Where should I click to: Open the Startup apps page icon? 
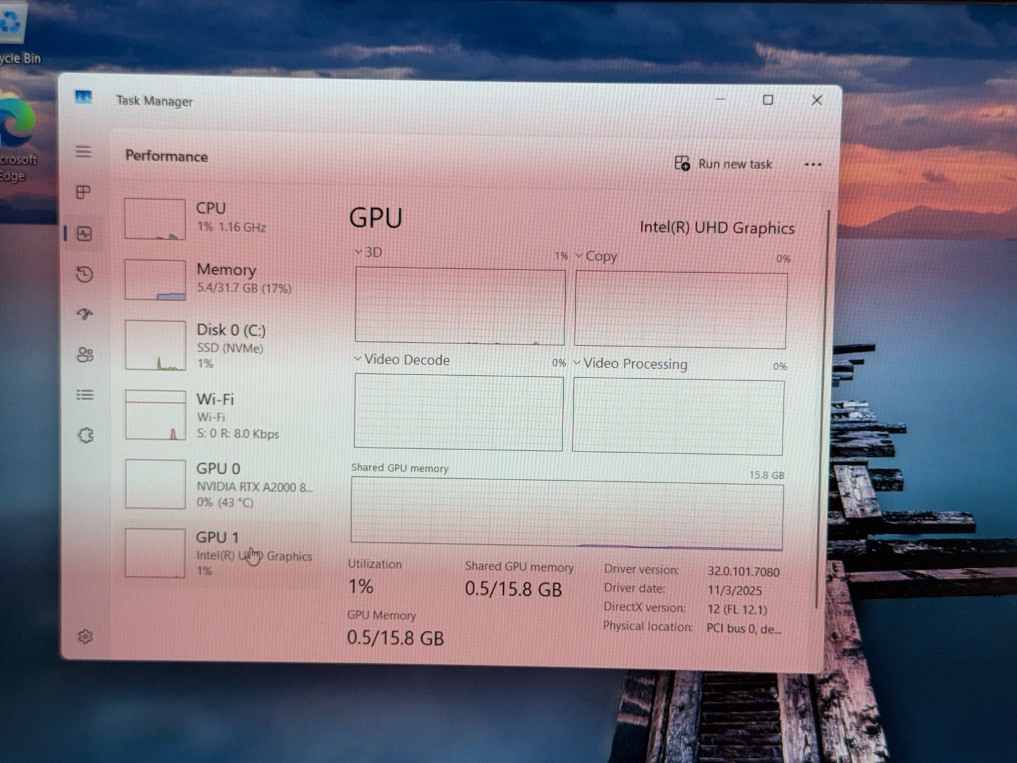(x=85, y=314)
